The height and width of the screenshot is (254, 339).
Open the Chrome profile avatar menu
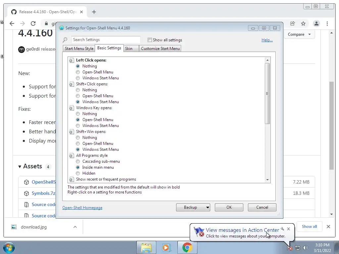pyautogui.click(x=316, y=23)
